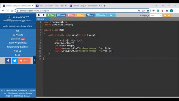Save the current project
The width and height of the screenshot is (179, 101).
click(x=90, y=15)
